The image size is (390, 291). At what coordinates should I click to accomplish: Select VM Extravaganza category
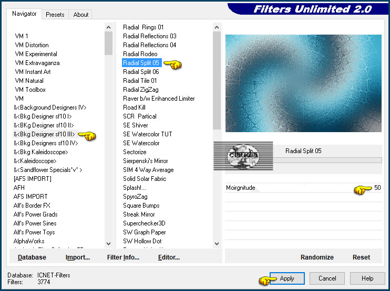(x=37, y=63)
